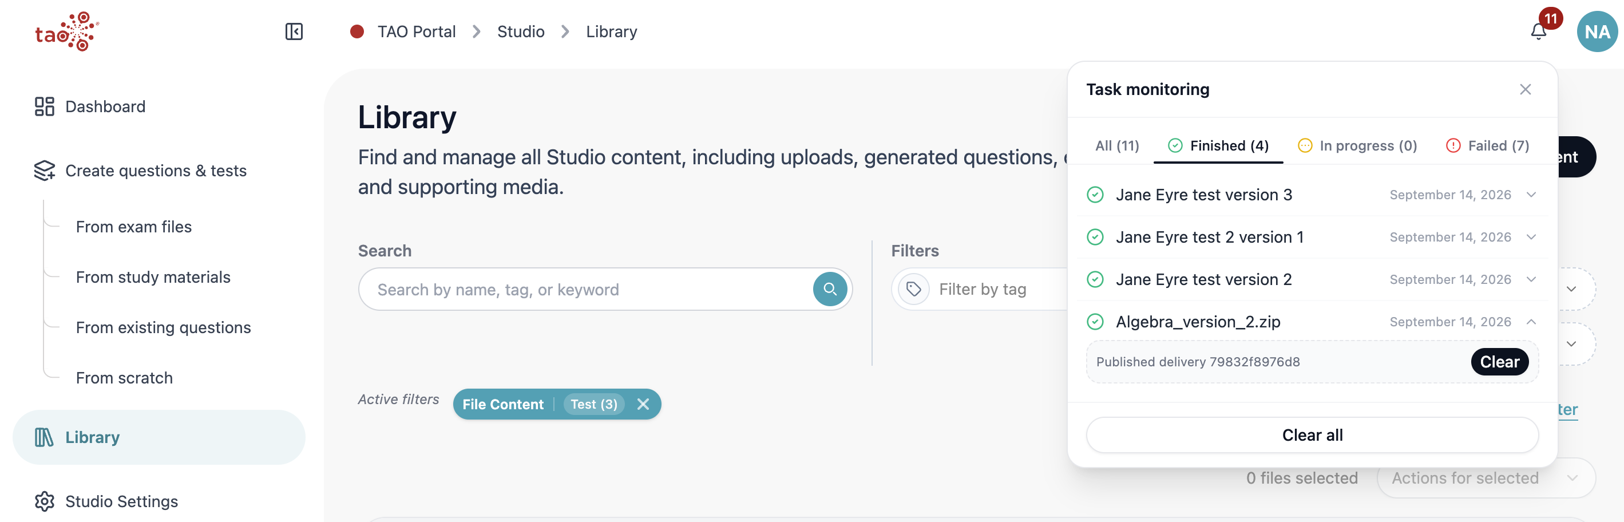Go to the TAO Portal breadcrumb
This screenshot has height=522, width=1624.
[x=416, y=31]
